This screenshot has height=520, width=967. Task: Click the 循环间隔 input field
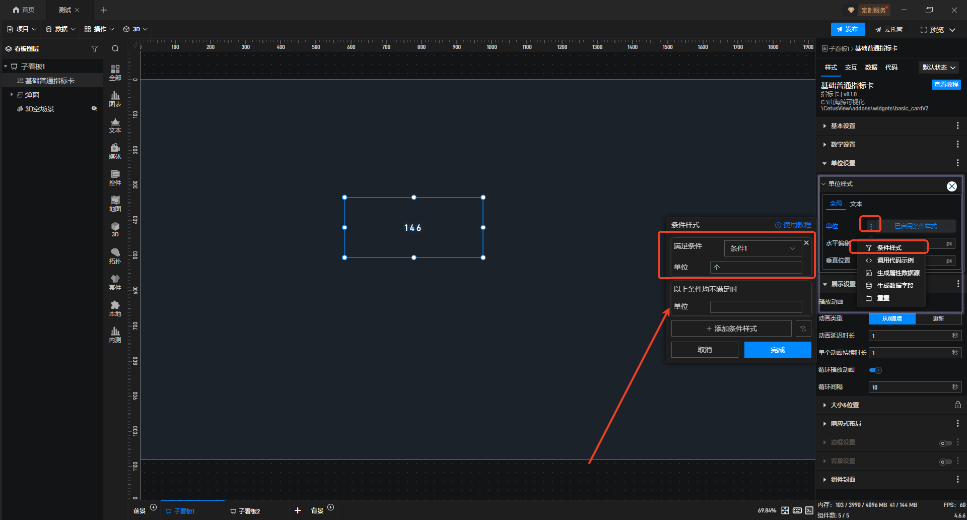(x=909, y=387)
